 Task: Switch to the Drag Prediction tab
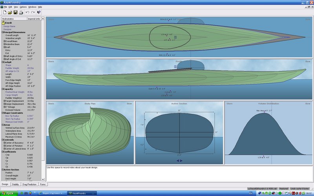(x=29, y=184)
